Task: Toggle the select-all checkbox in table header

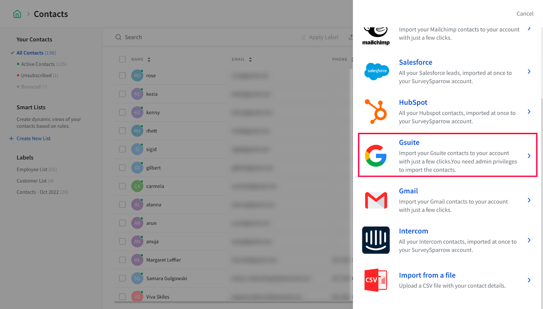Action: tap(123, 59)
